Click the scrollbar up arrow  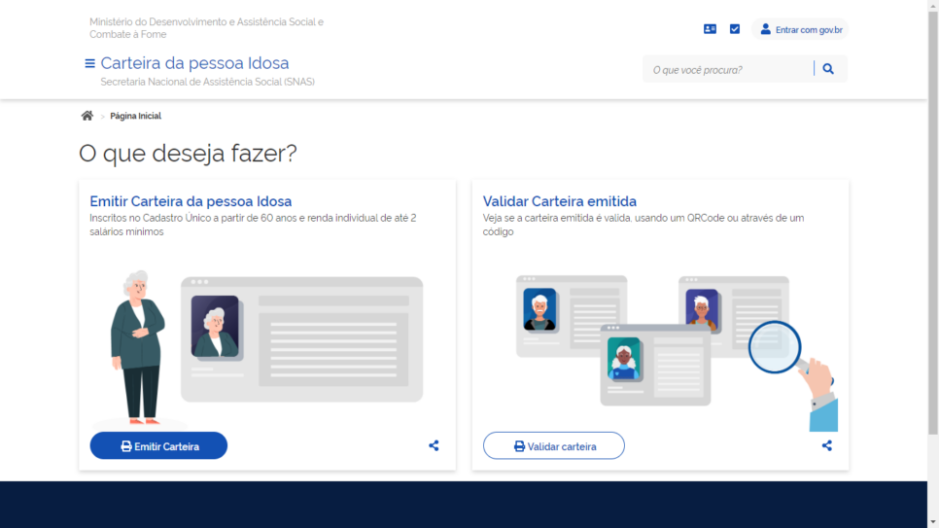(x=932, y=6)
